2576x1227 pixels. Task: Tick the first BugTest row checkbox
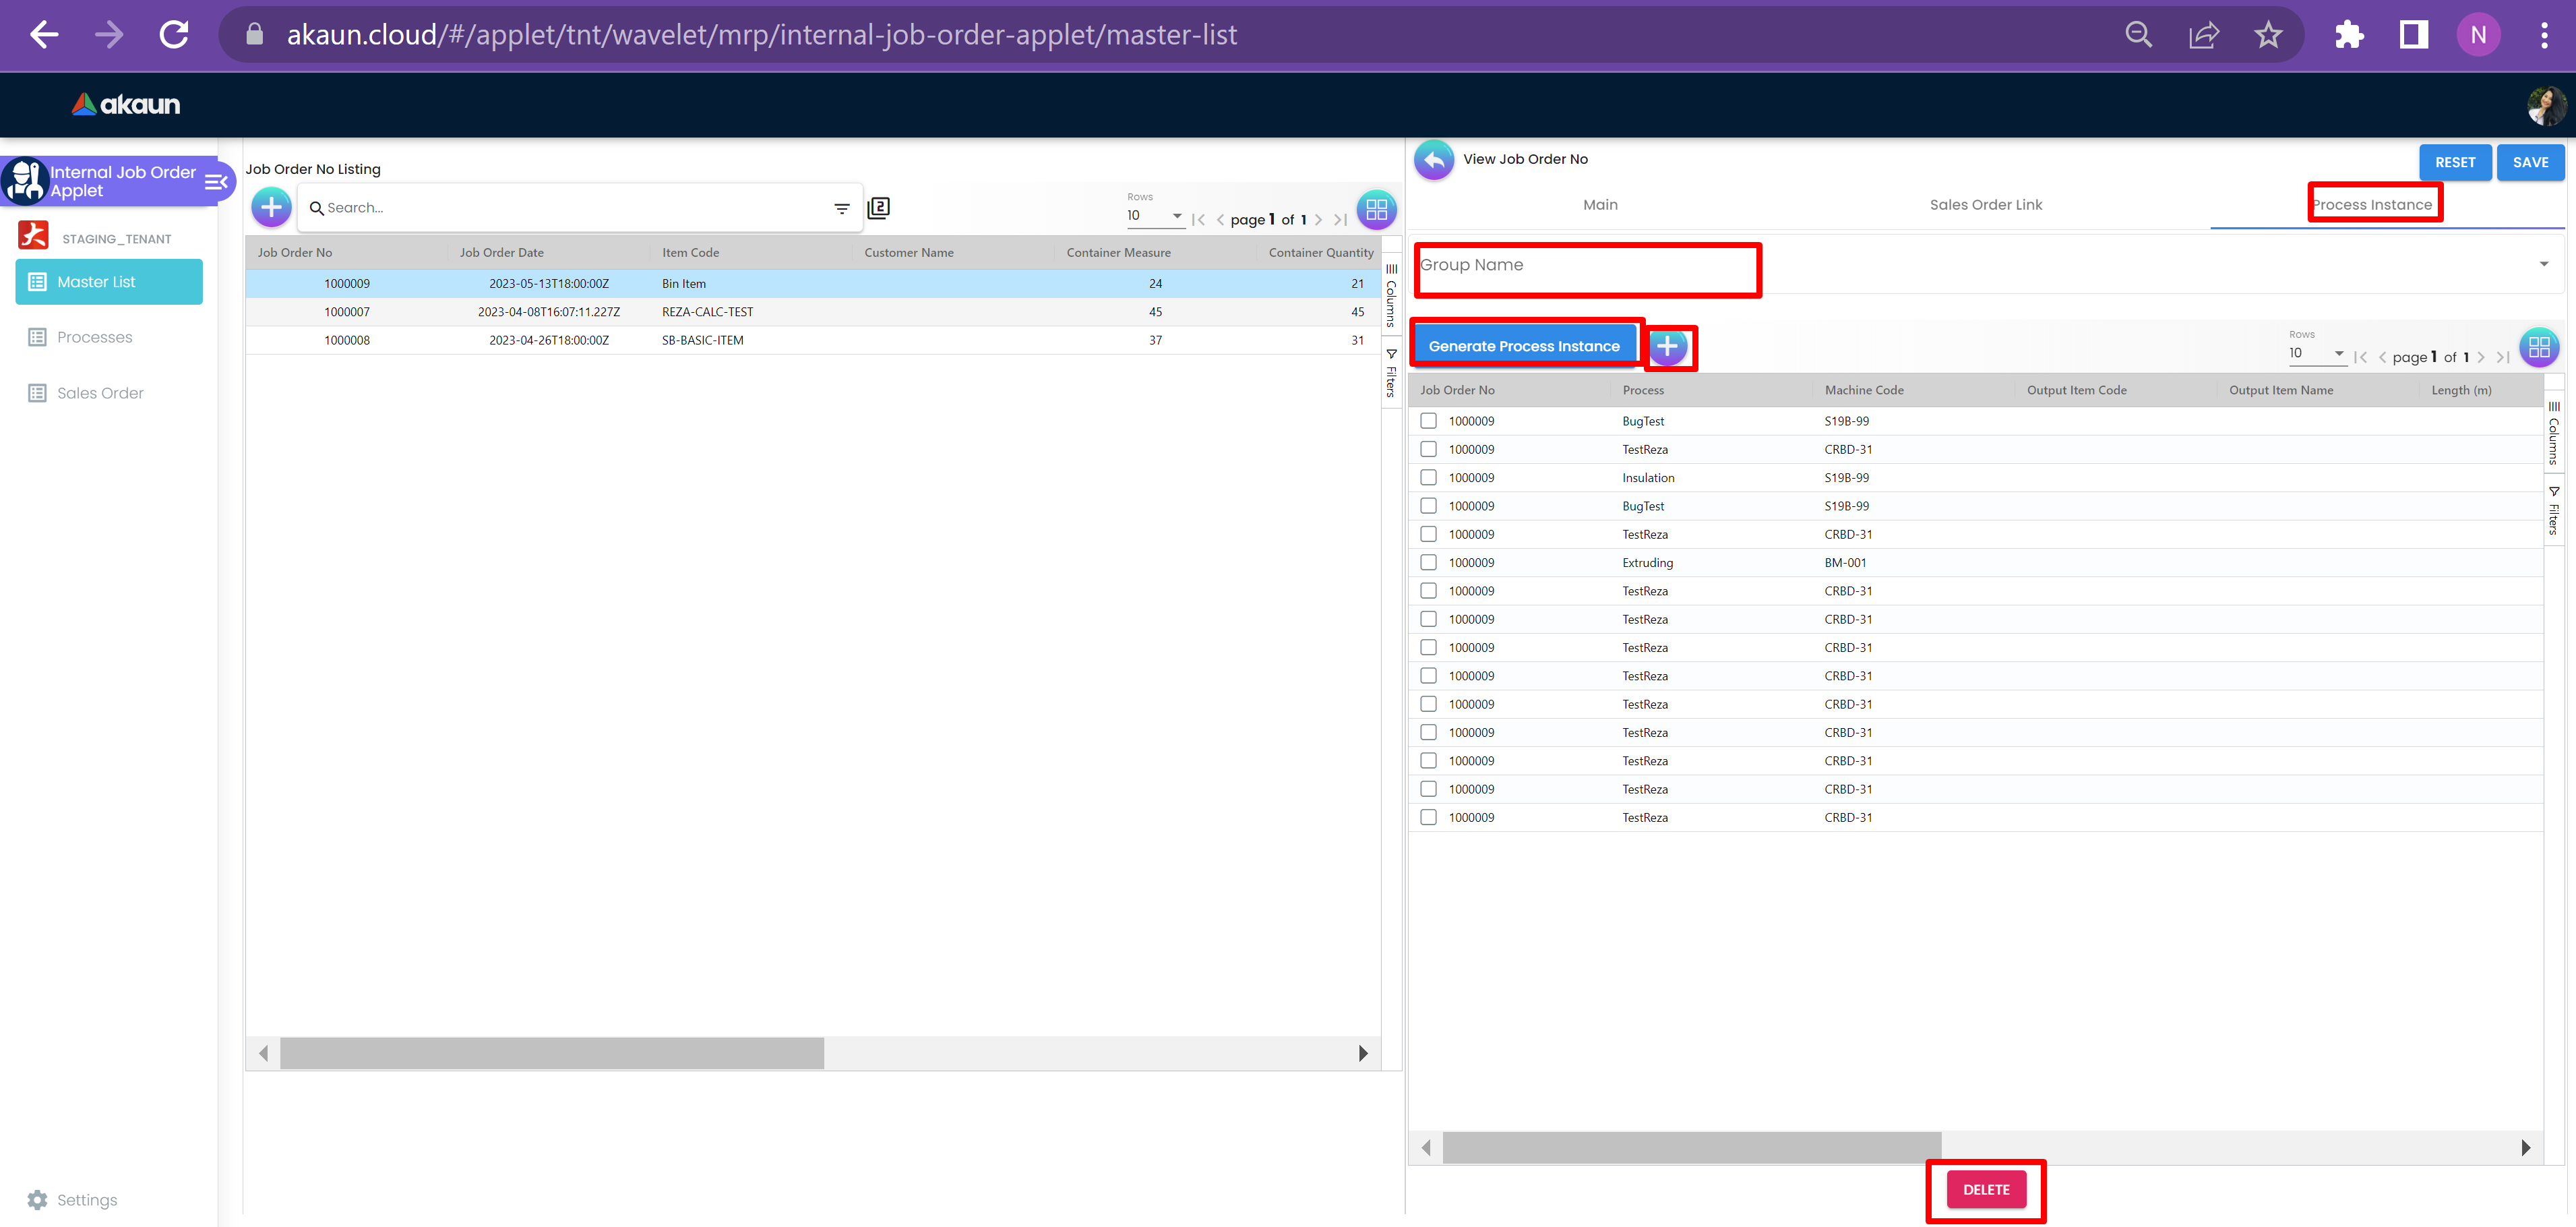tap(1429, 421)
